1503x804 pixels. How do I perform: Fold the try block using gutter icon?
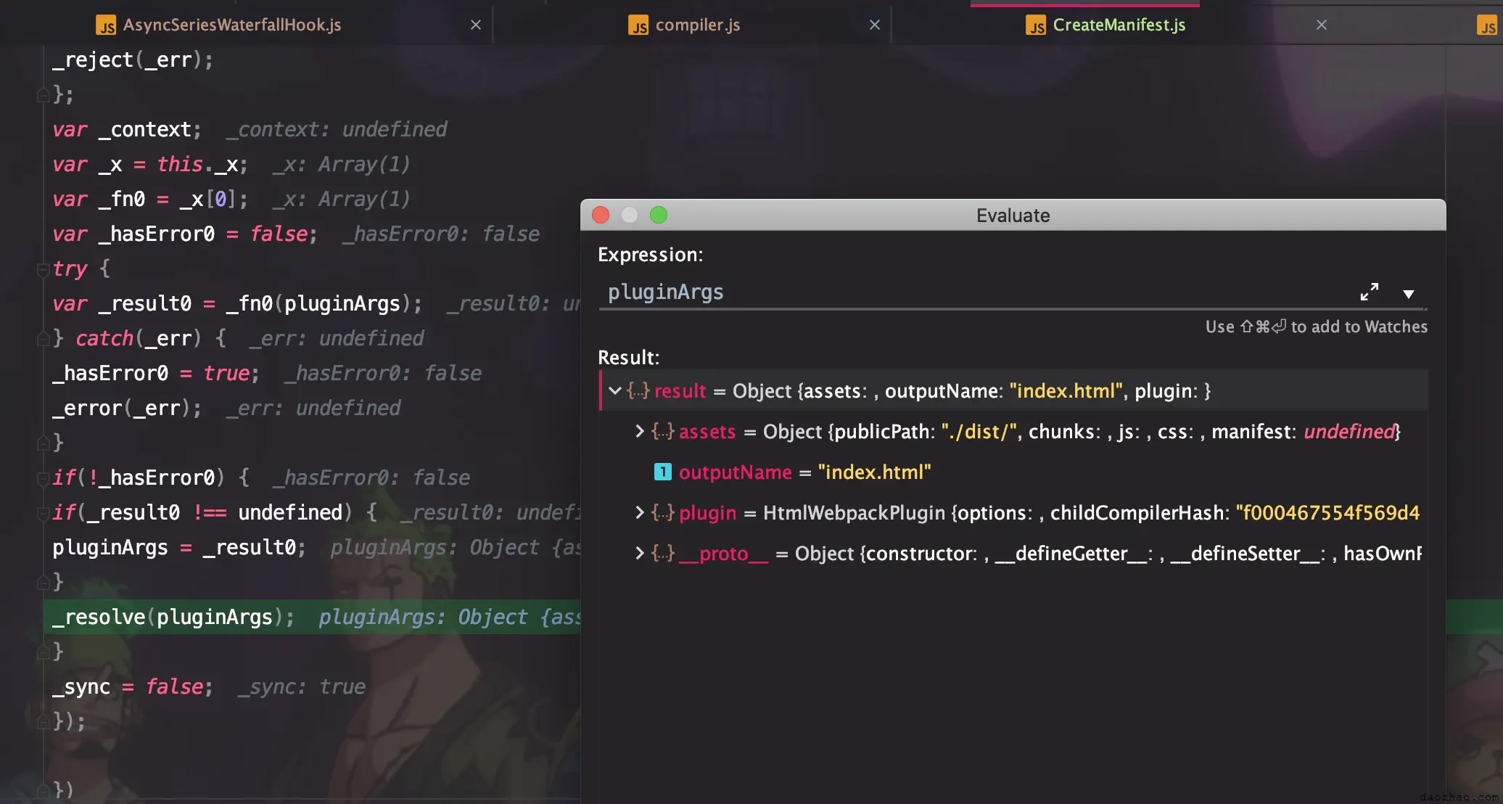(x=43, y=269)
